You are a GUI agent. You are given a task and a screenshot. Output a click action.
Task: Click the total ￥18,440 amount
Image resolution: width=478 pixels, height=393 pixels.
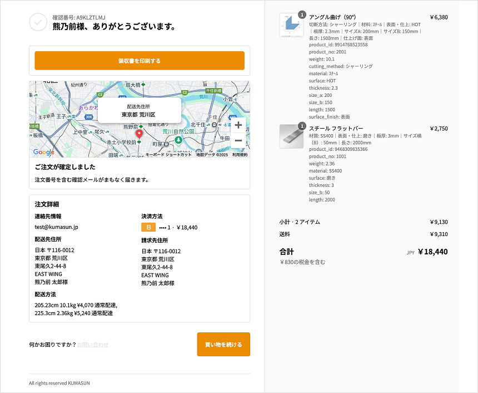[x=432, y=252]
